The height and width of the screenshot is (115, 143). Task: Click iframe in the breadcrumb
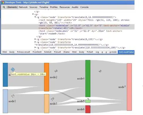tap(66, 52)
